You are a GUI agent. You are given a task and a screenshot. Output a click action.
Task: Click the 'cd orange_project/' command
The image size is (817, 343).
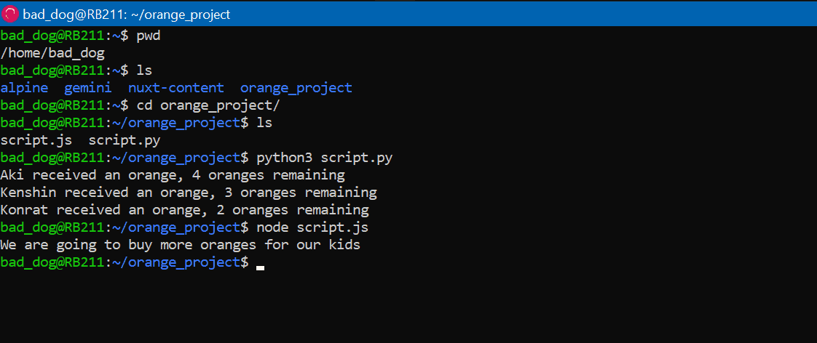208,105
